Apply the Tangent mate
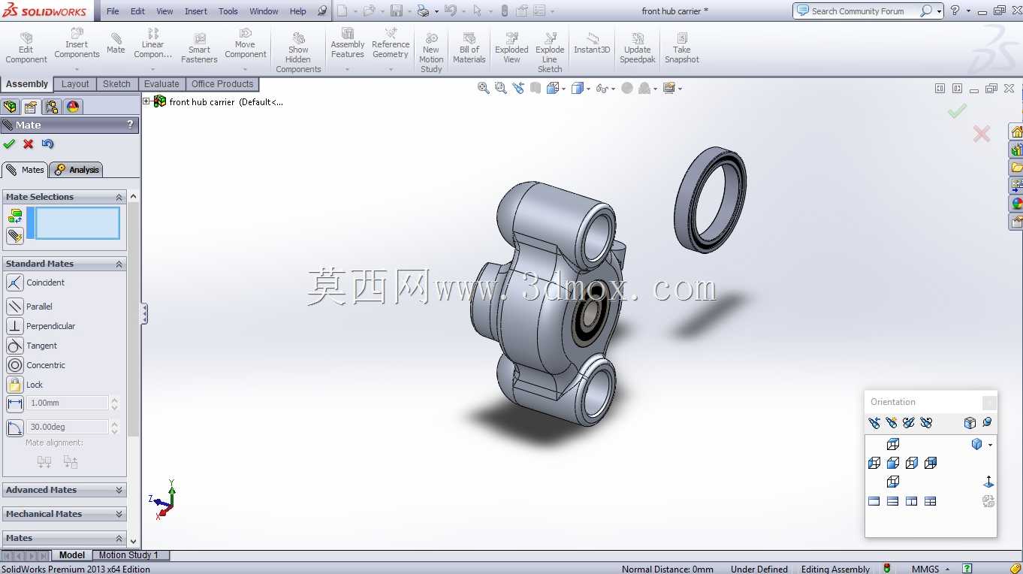 [x=15, y=346]
